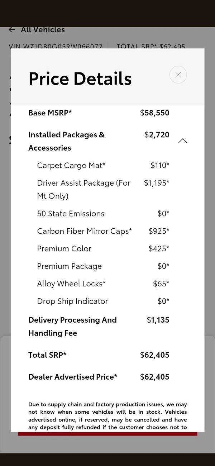Close the Price Details dialog
The image size is (215, 466).
[x=178, y=75]
